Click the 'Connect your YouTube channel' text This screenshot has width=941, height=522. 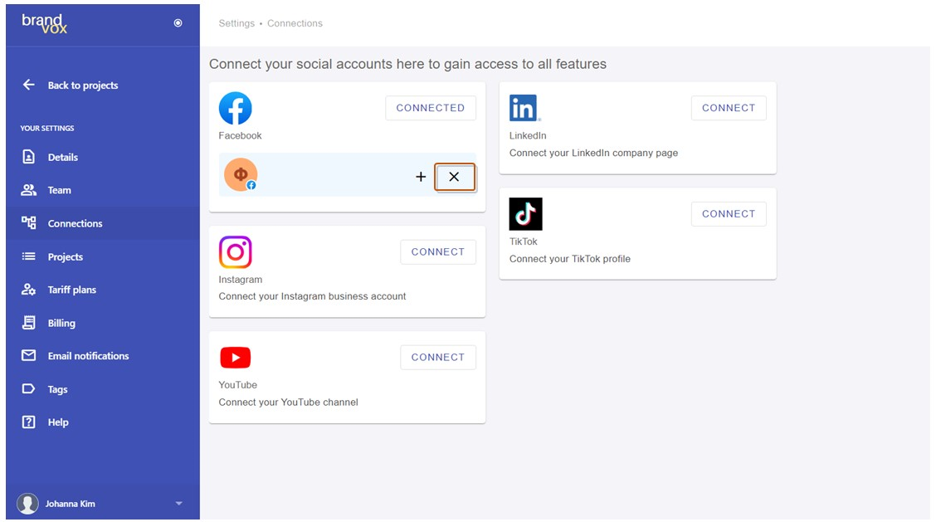[288, 402]
